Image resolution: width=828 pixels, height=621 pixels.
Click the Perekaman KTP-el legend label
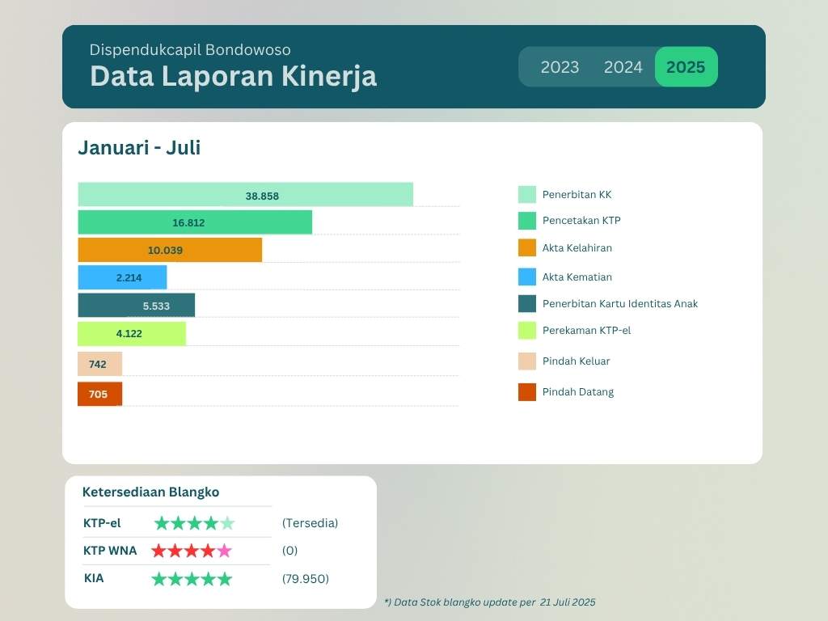tap(587, 331)
